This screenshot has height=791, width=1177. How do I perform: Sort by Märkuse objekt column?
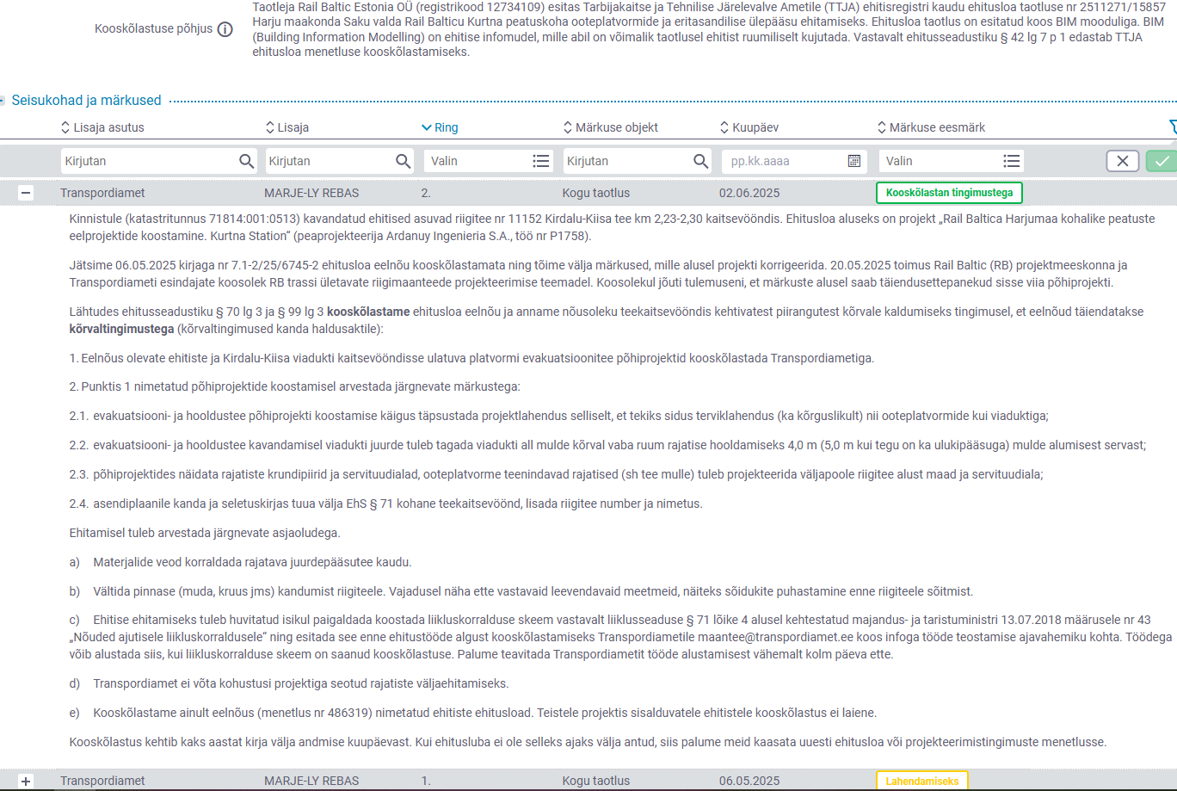click(611, 127)
